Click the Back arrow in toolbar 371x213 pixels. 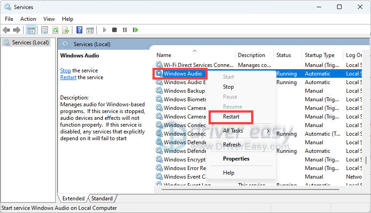[x=6, y=30]
